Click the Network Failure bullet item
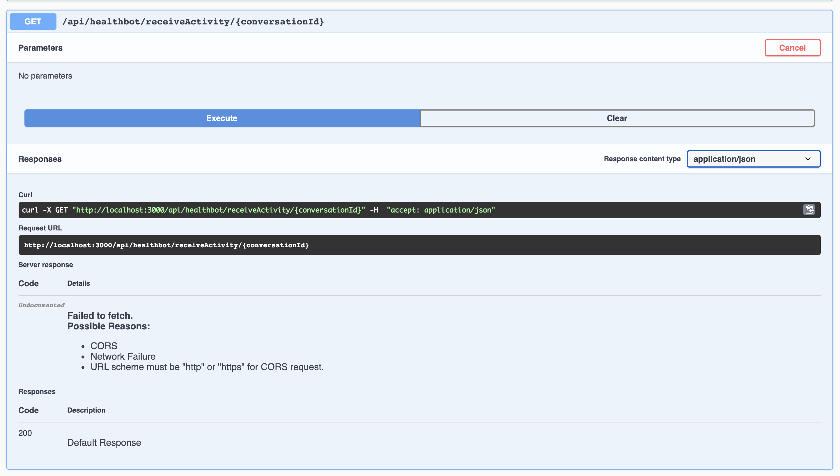 click(x=123, y=356)
